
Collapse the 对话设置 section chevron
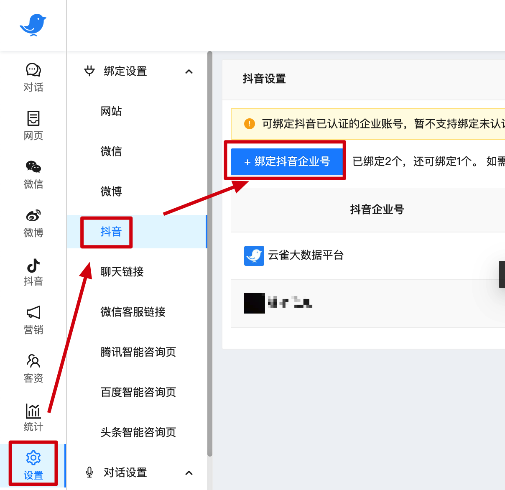(x=189, y=473)
